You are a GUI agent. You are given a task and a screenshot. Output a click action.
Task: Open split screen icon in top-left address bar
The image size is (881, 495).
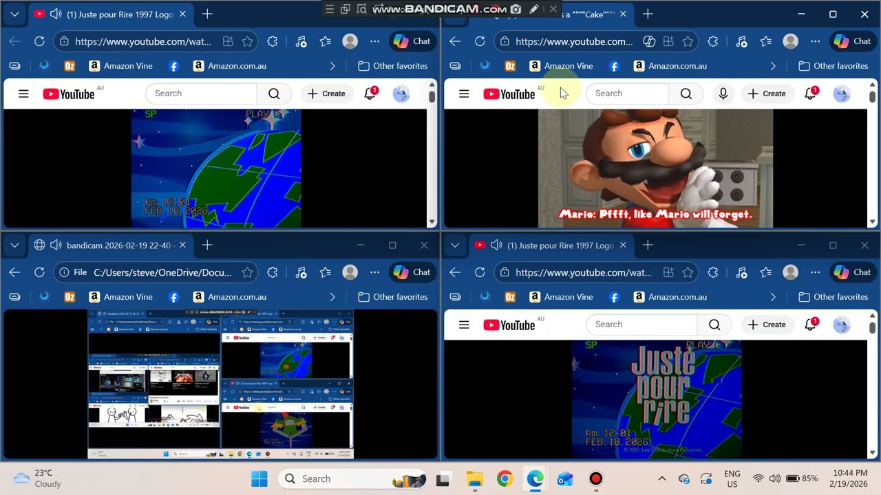point(228,41)
